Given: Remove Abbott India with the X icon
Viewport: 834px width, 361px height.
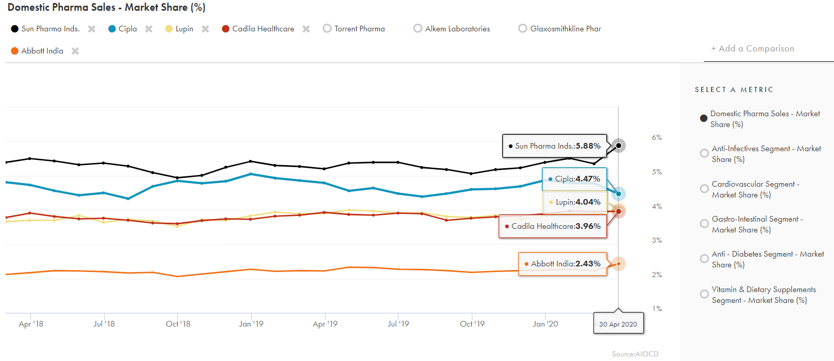Looking at the screenshot, I should pos(75,51).
